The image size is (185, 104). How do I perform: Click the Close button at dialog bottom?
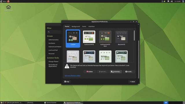[132, 81]
